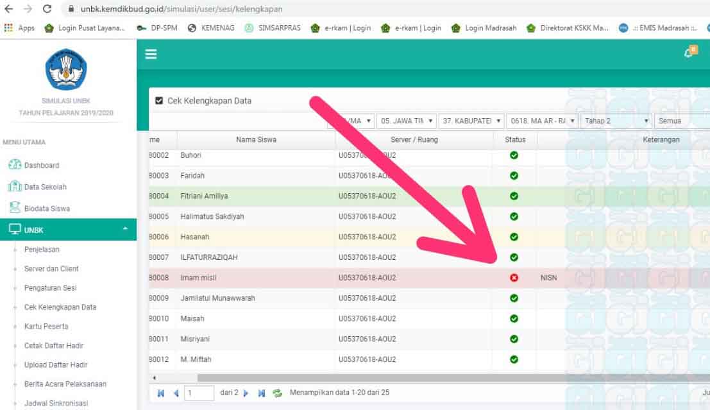Click the red error status icon for Imam misli
Image resolution: width=710 pixels, height=410 pixels.
[513, 278]
